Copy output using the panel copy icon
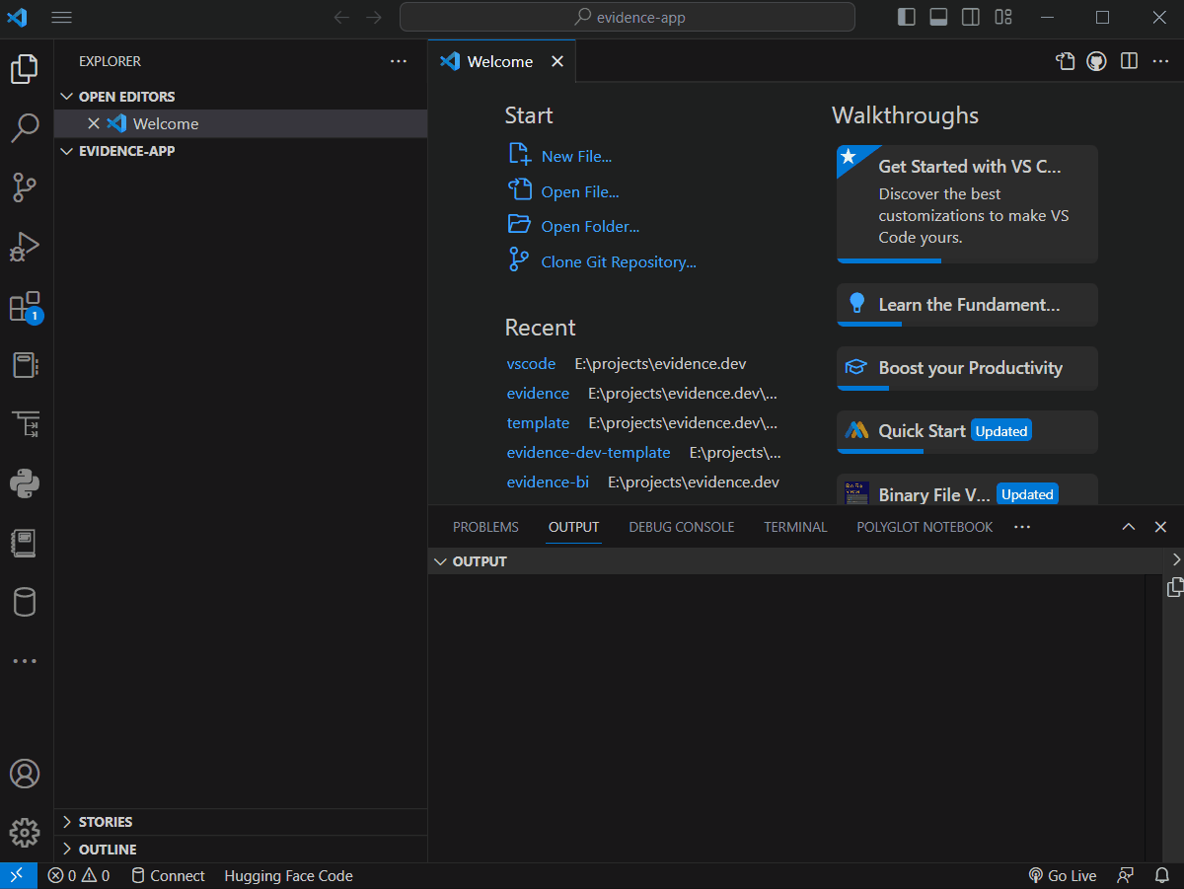 1175,587
